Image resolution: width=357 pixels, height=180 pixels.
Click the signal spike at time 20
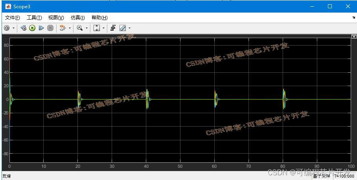pyautogui.click(x=79, y=99)
